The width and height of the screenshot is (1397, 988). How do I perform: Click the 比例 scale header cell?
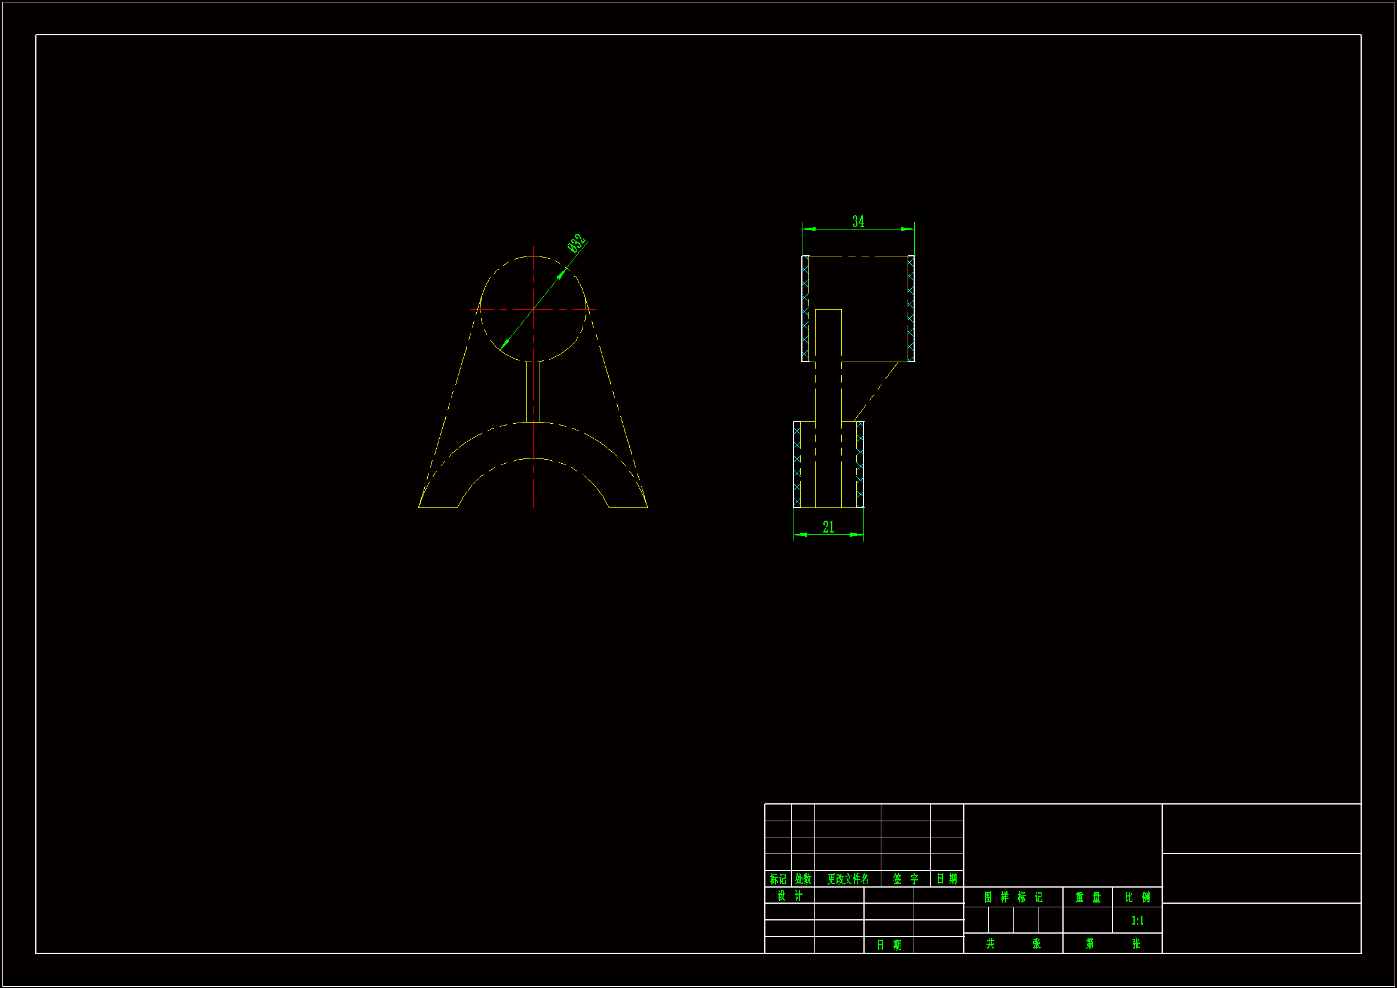pos(1137,897)
